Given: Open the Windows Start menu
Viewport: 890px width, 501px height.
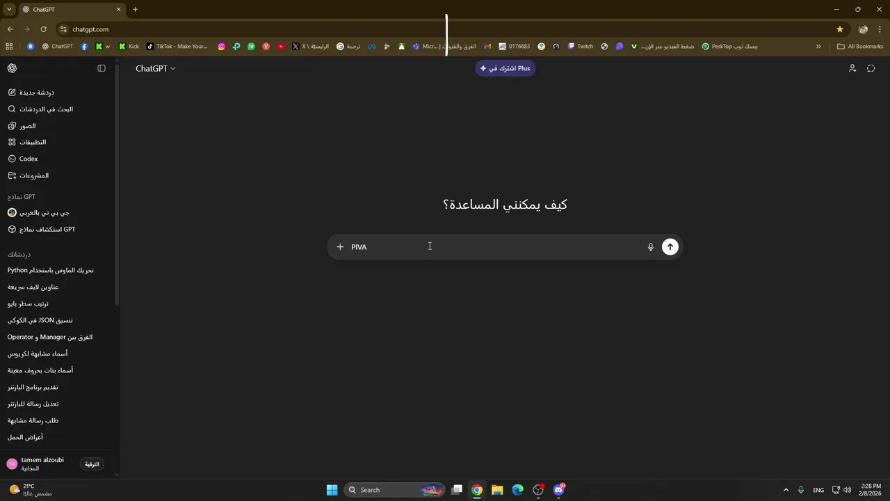Looking at the screenshot, I should (x=332, y=490).
